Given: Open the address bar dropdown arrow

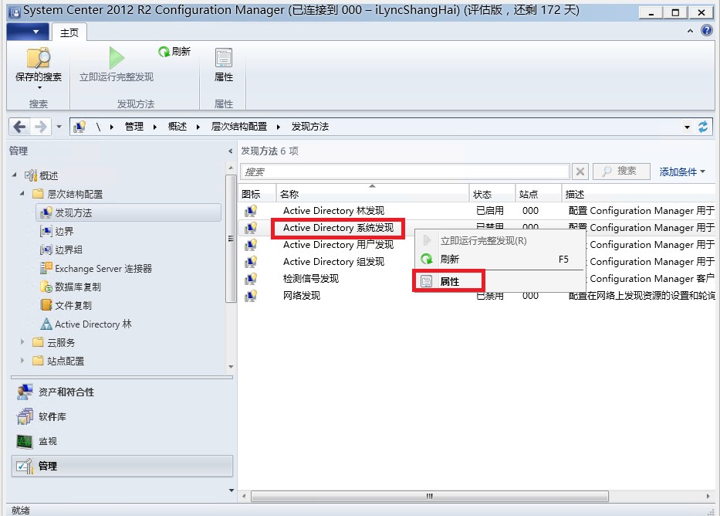Looking at the screenshot, I should [687, 127].
